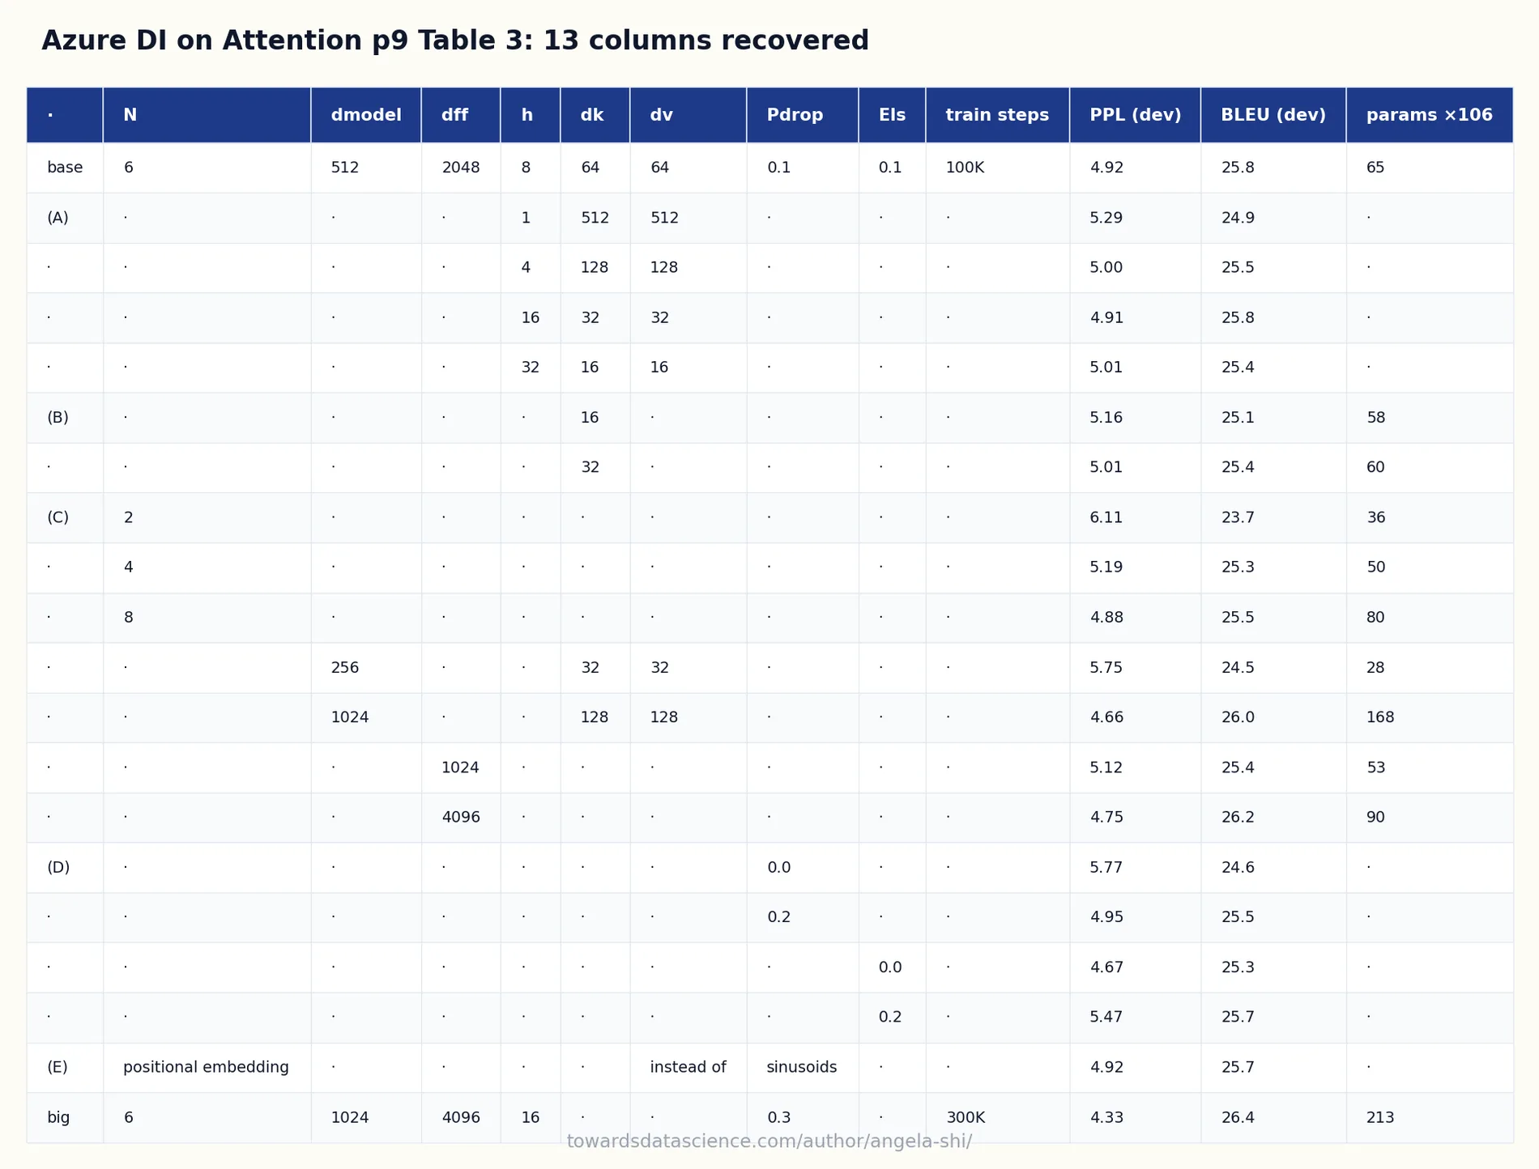Screen dimensions: 1539x1169
Task: Click the 'sinusoids' cell
Action: tap(802, 1067)
